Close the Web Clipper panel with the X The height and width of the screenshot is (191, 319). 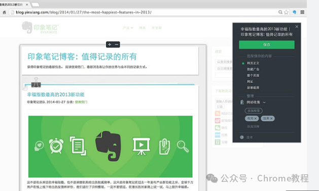(x=297, y=27)
